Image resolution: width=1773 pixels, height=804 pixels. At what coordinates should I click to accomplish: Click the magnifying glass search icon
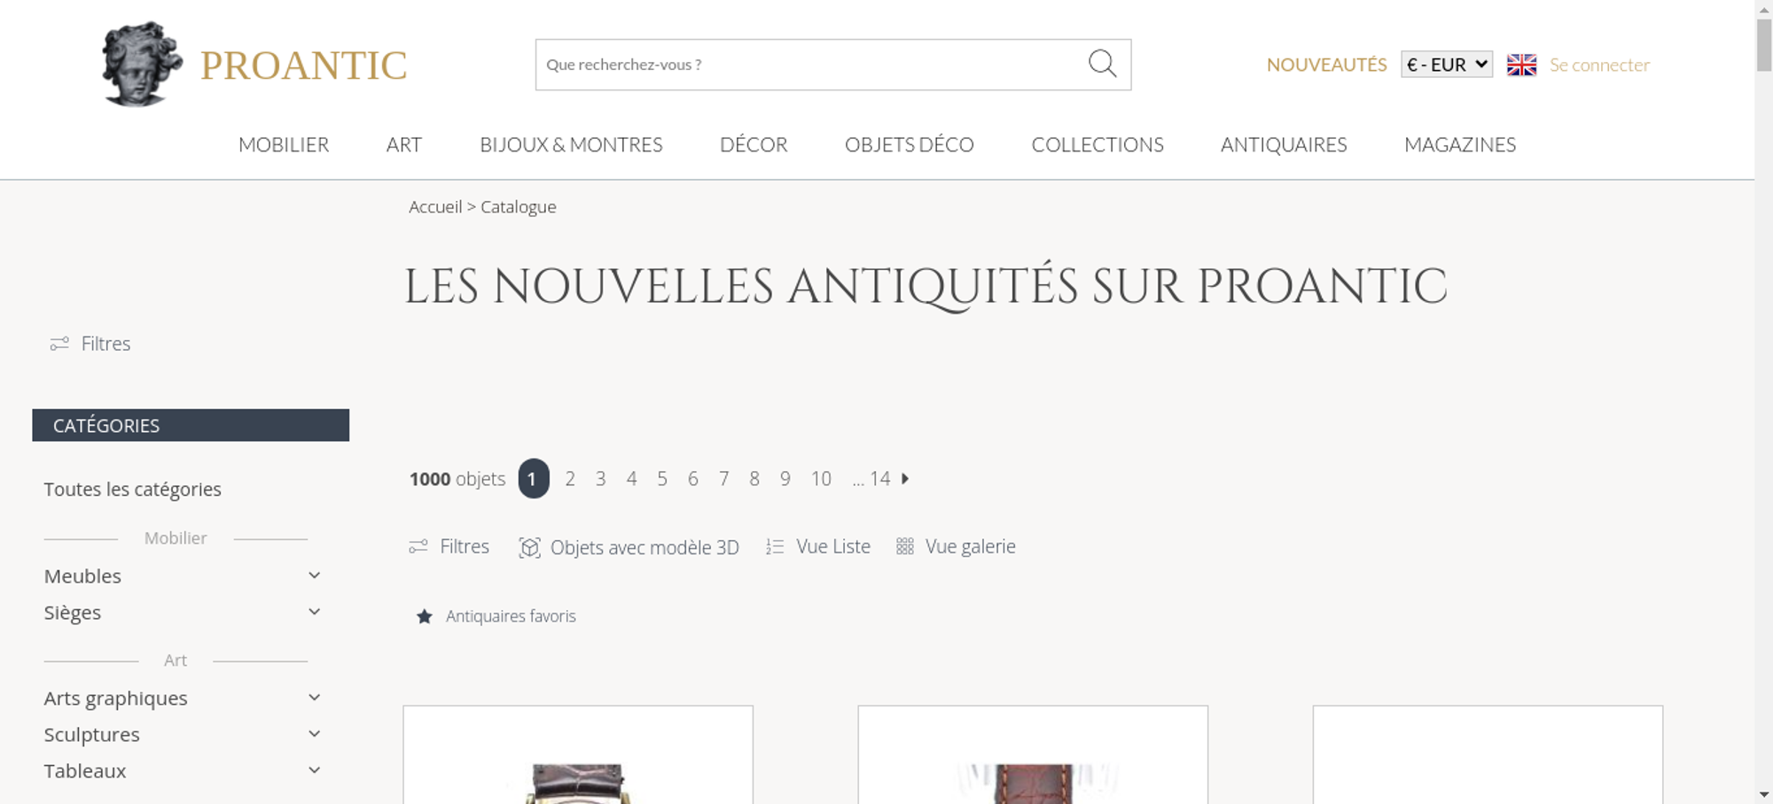[1102, 64]
